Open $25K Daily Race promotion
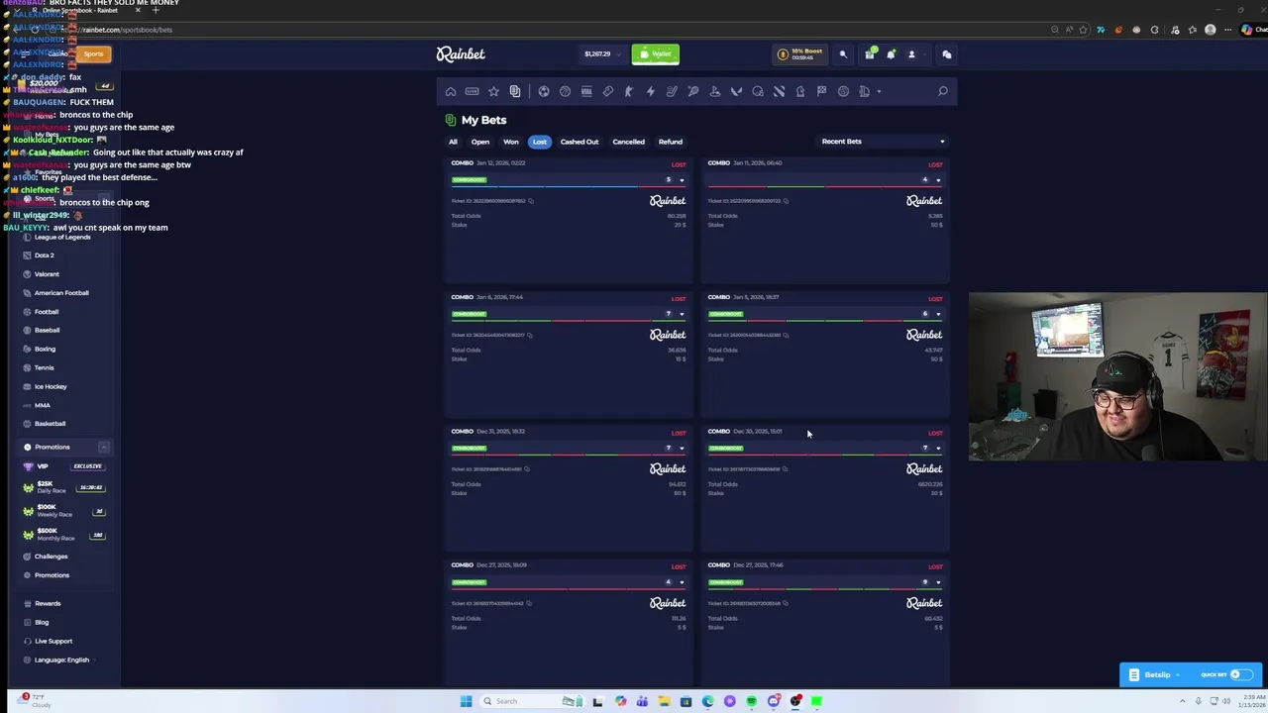Image resolution: width=1268 pixels, height=713 pixels. click(x=63, y=487)
